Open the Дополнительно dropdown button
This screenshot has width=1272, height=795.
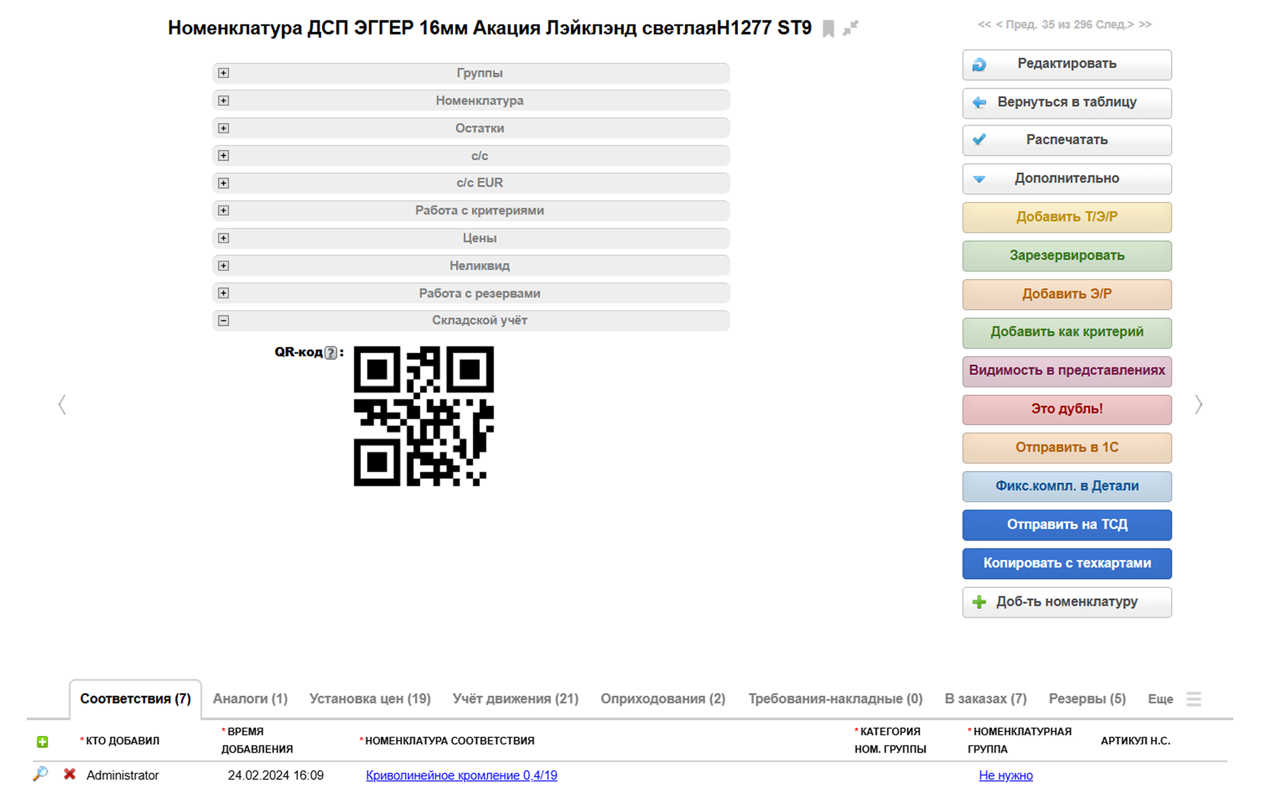click(x=1066, y=178)
